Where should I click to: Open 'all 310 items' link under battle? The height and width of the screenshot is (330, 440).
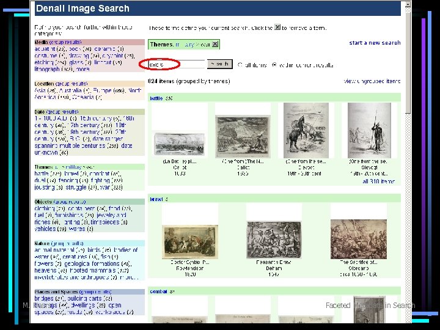[378, 182]
